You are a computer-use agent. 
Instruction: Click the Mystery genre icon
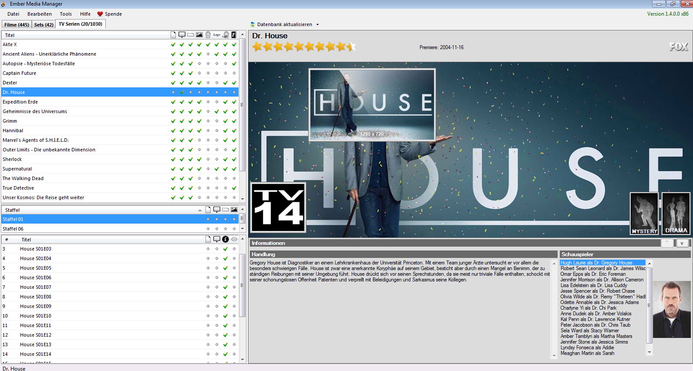click(x=644, y=214)
